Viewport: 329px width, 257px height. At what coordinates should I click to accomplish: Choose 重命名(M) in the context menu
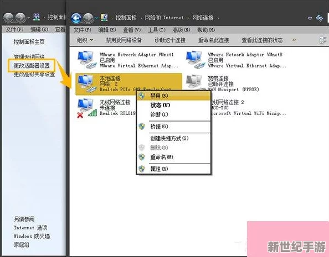(173, 157)
